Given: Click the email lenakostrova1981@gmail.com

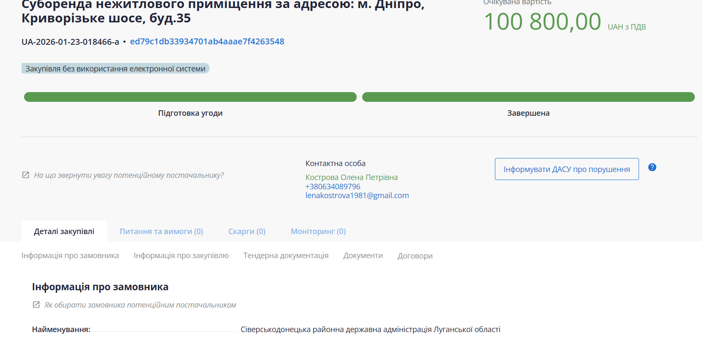Looking at the screenshot, I should tap(357, 195).
